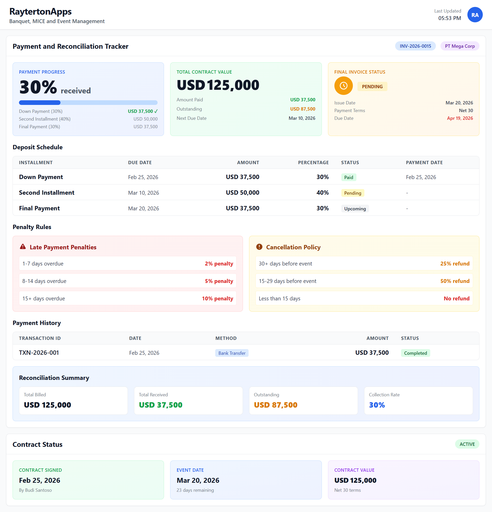Open the INV-2026-0015 invoice badge
This screenshot has height=512, width=492.
click(415, 46)
